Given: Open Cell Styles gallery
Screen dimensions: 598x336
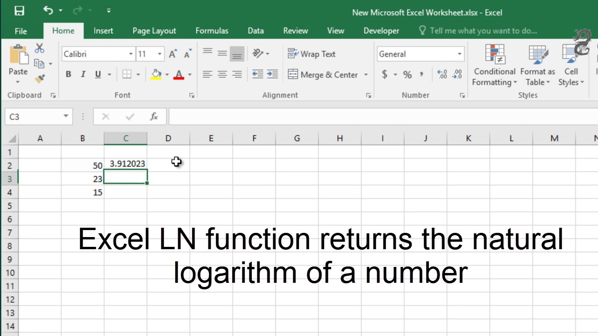Looking at the screenshot, I should coord(571,65).
